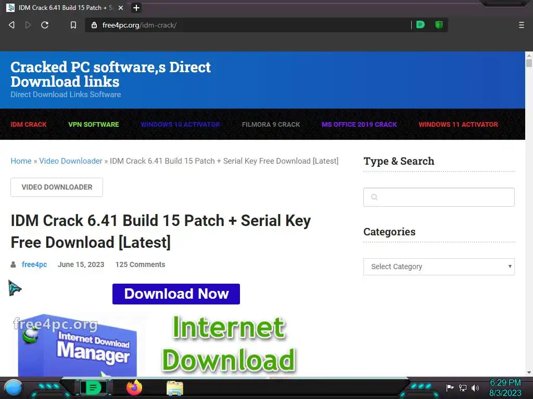Click the address bar URL
Image resolution: width=533 pixels, height=399 pixels.
pos(139,25)
